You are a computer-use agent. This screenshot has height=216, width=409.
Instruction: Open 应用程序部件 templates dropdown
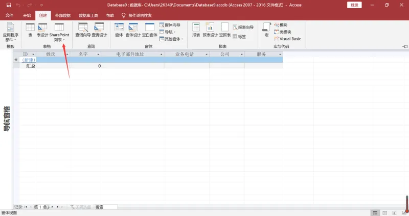pyautogui.click(x=10, y=32)
